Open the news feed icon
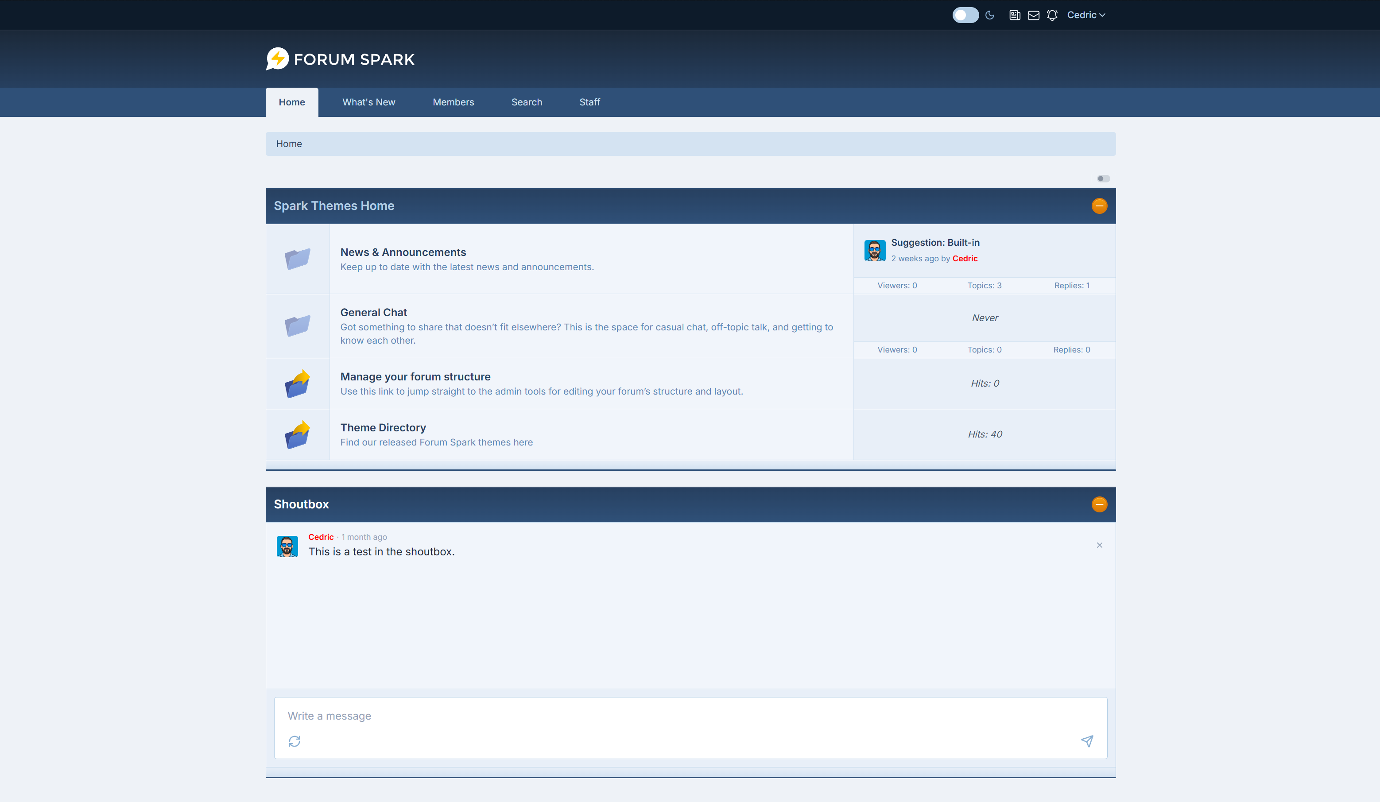 tap(1015, 15)
